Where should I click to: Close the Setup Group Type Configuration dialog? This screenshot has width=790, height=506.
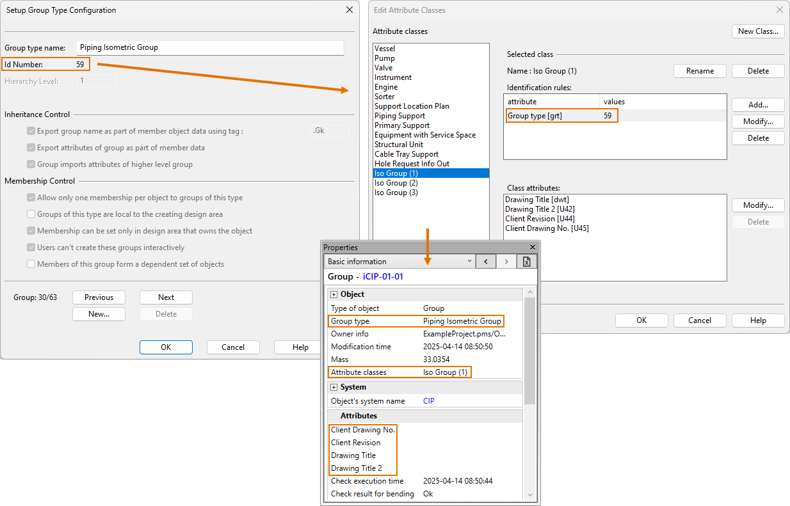click(x=349, y=10)
